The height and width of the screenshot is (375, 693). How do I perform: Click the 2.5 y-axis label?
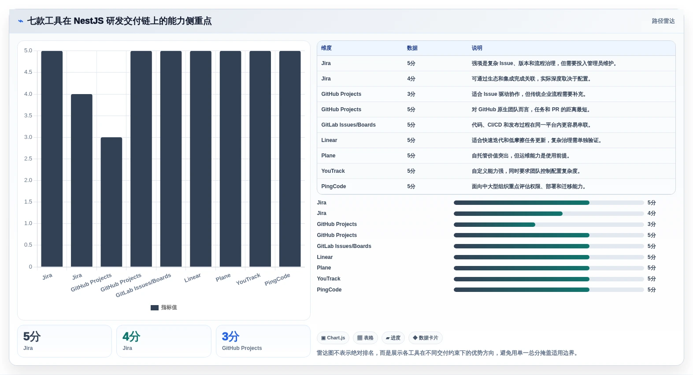click(28, 159)
